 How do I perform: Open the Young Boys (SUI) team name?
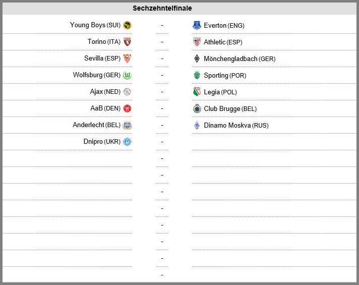(95, 25)
